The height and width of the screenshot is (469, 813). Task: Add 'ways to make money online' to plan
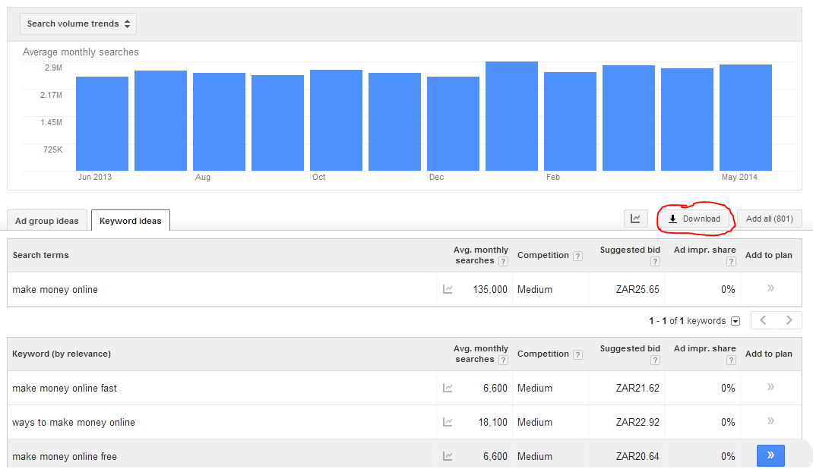pyautogui.click(x=770, y=421)
